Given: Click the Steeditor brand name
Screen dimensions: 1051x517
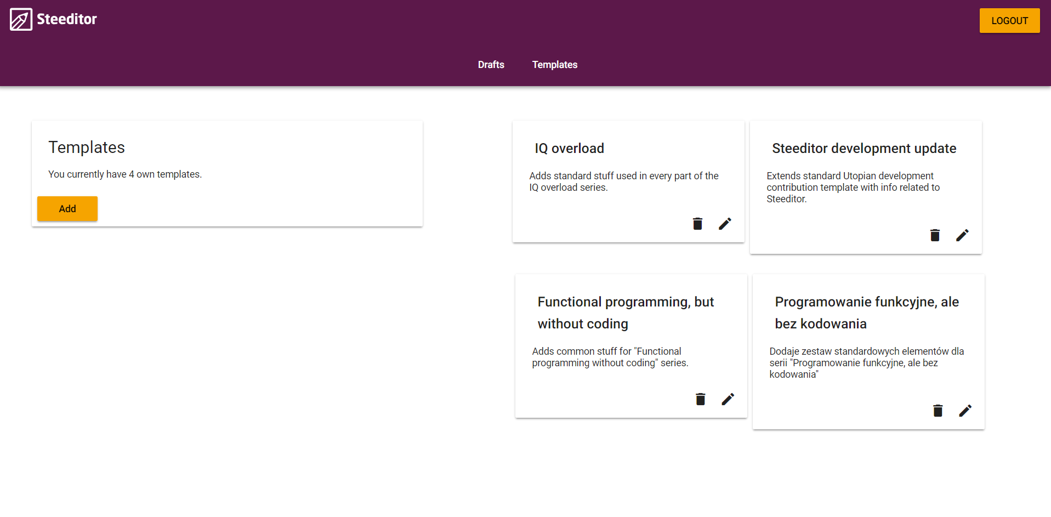Looking at the screenshot, I should (x=66, y=19).
